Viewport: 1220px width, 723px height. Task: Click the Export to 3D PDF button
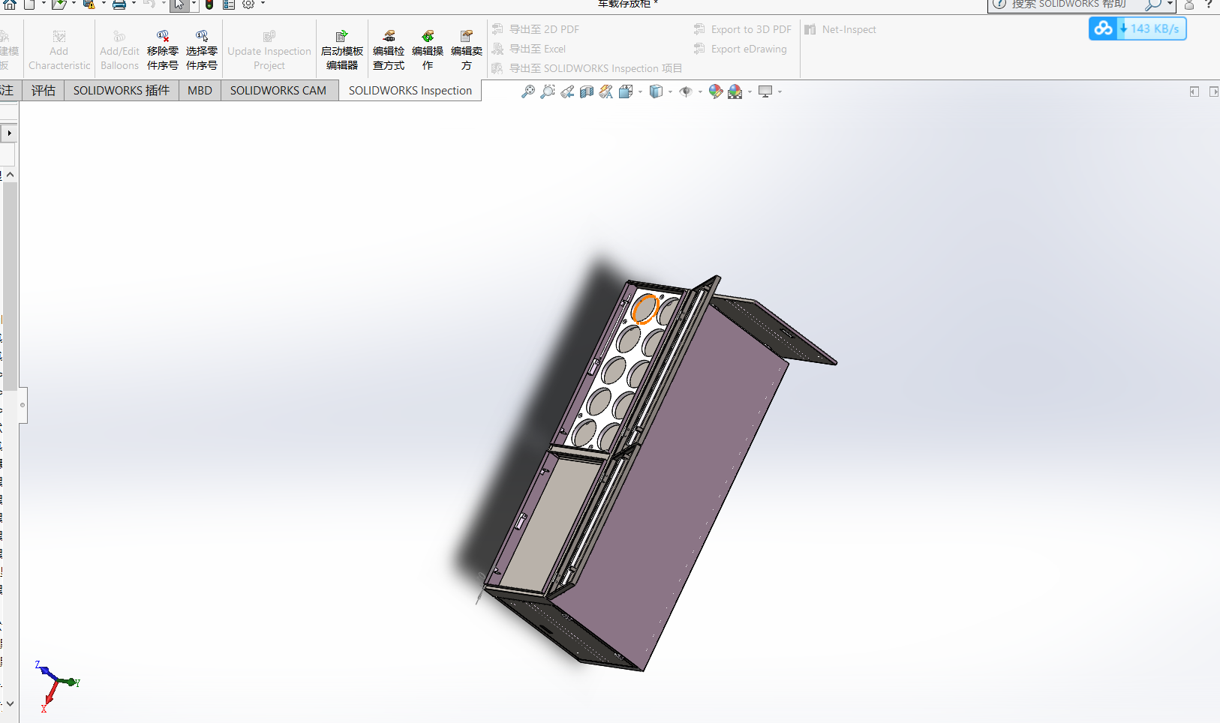742,29
